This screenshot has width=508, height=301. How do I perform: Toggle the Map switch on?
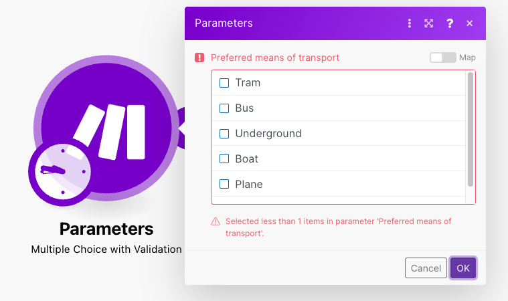click(x=443, y=58)
